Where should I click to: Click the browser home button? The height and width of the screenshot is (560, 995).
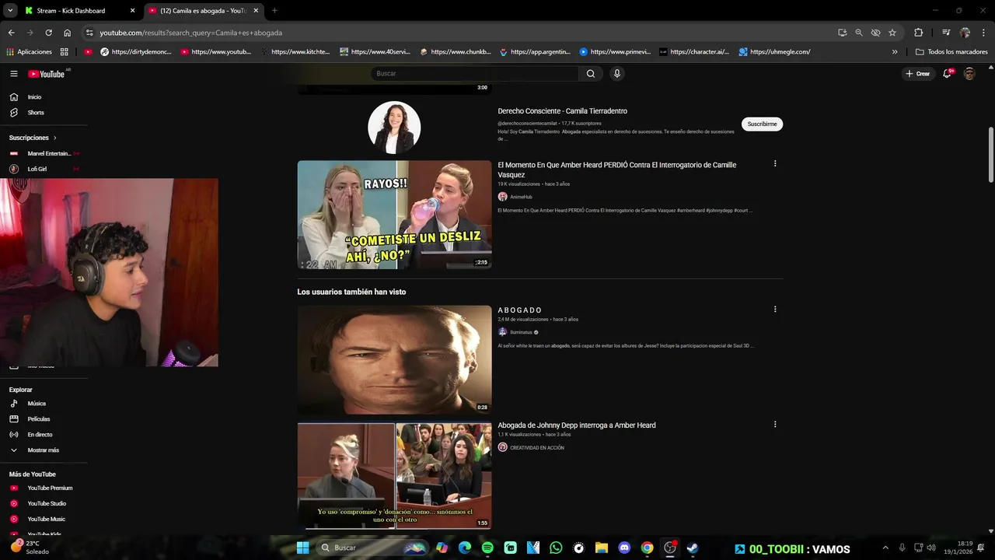(67, 33)
